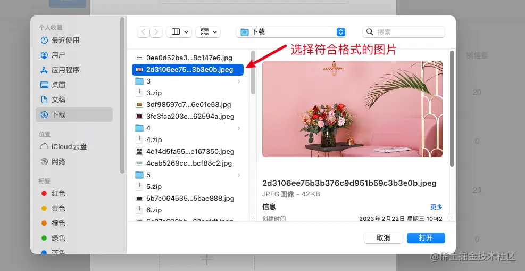Select file 5b7c064535…5bae888.jpg
This screenshot has width=525, height=271.
tap(188, 198)
